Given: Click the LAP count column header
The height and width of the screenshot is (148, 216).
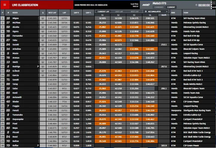Looking at the screenshot, I should (x=64, y=13).
